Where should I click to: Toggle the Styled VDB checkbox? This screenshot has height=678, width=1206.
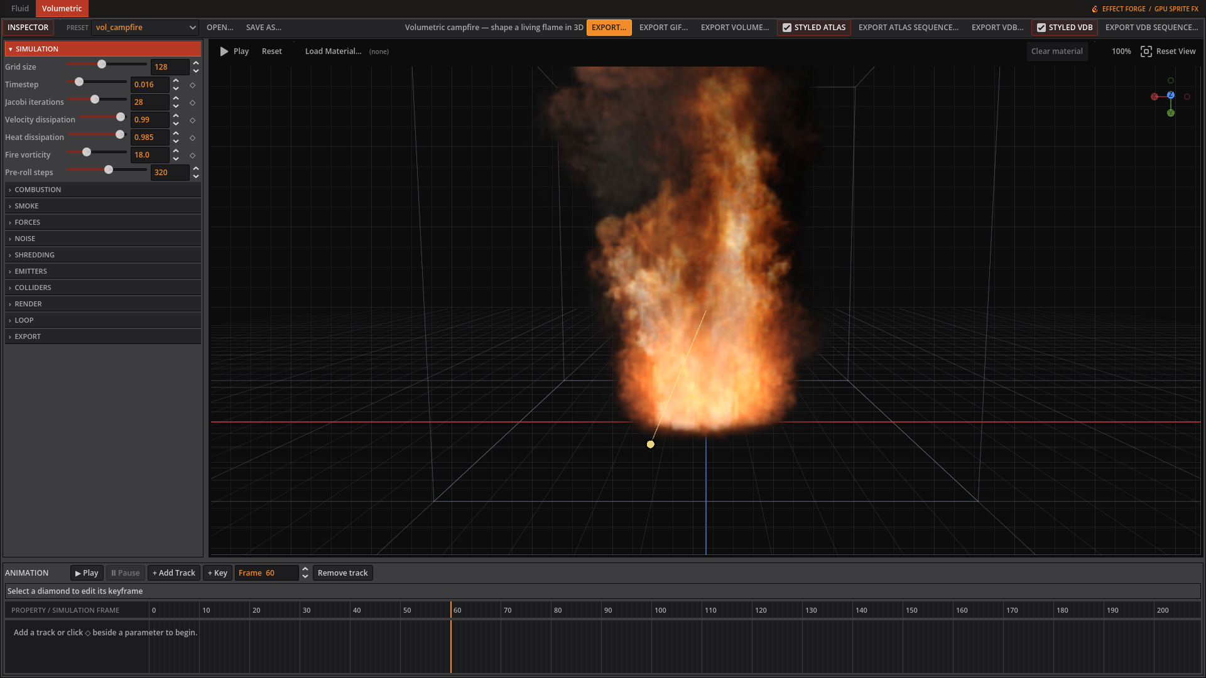pos(1041,28)
